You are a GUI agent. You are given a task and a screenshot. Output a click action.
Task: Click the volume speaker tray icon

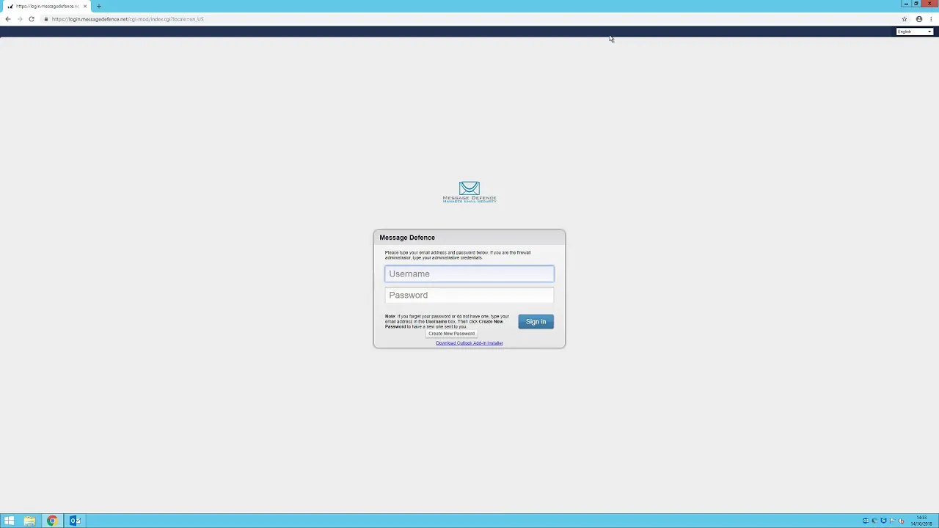(x=901, y=521)
